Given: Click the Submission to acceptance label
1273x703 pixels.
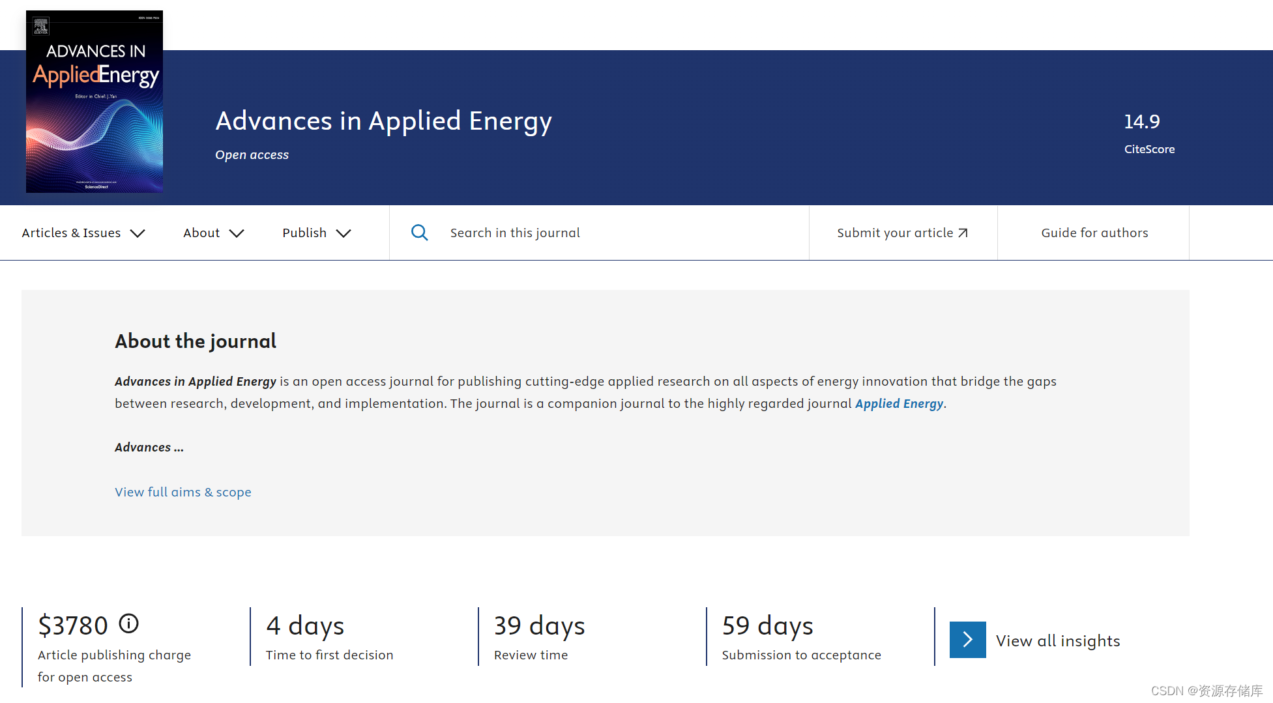Looking at the screenshot, I should pyautogui.click(x=801, y=655).
